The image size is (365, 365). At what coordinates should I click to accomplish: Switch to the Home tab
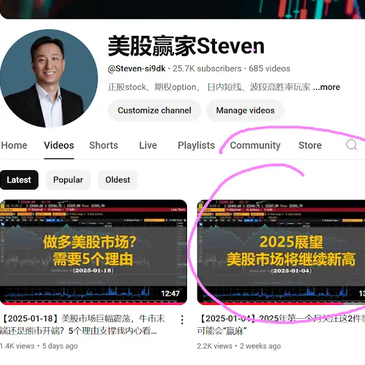tap(14, 145)
